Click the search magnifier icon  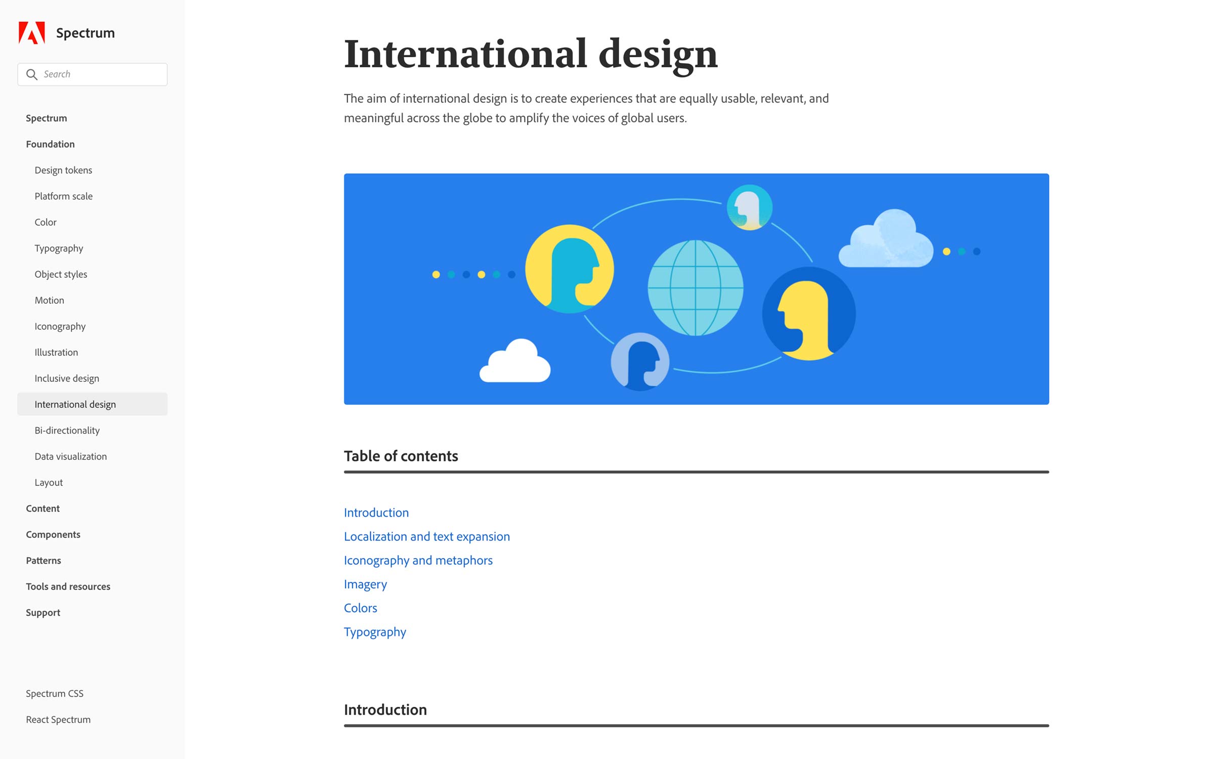(32, 74)
